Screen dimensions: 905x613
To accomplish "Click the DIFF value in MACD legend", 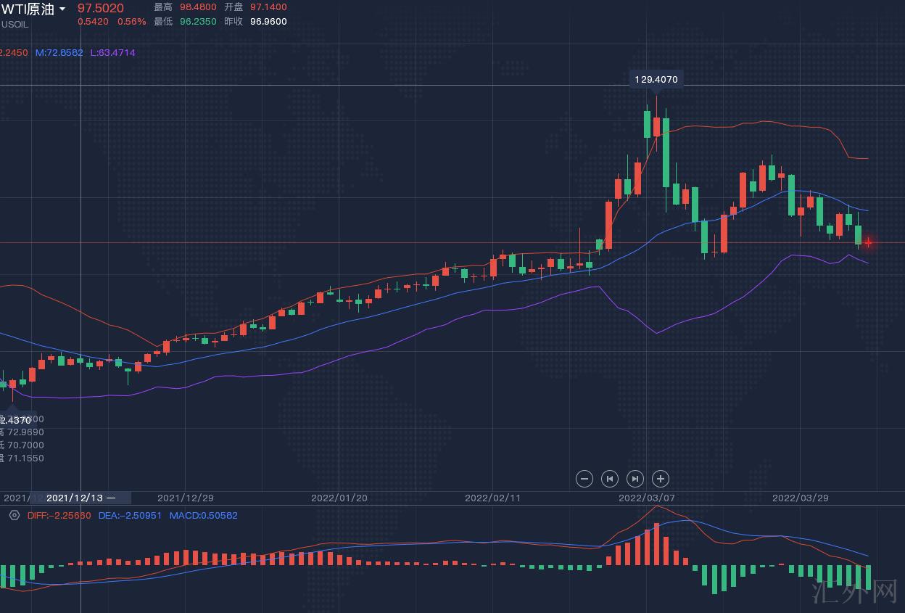I will tap(59, 516).
